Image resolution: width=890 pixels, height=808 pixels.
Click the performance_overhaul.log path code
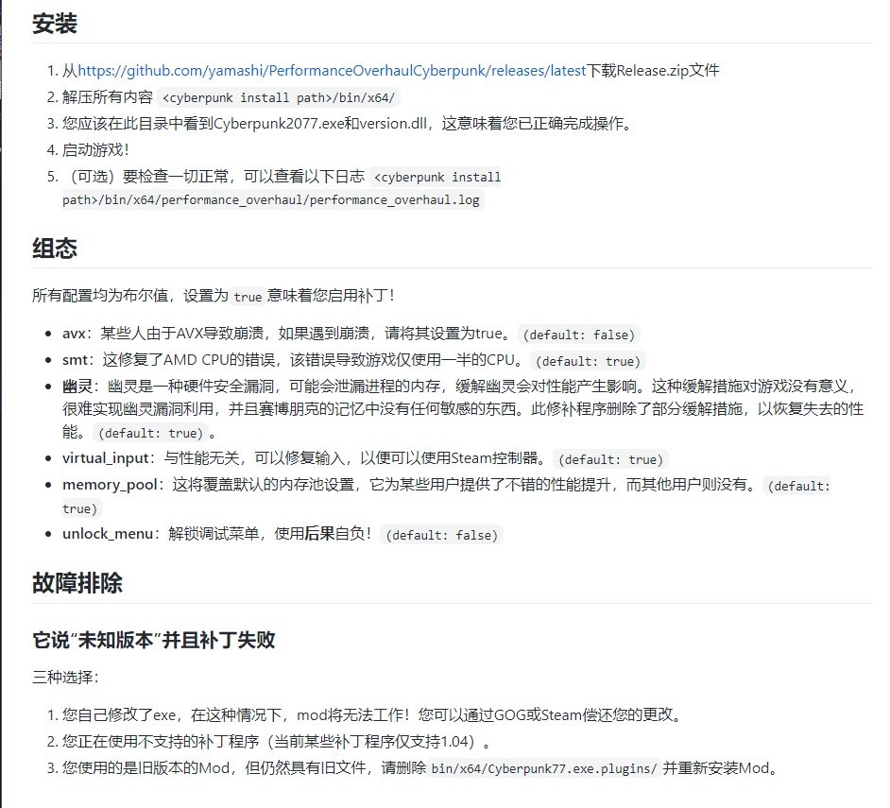(271, 199)
